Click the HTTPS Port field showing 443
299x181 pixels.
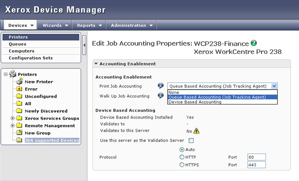(256, 165)
